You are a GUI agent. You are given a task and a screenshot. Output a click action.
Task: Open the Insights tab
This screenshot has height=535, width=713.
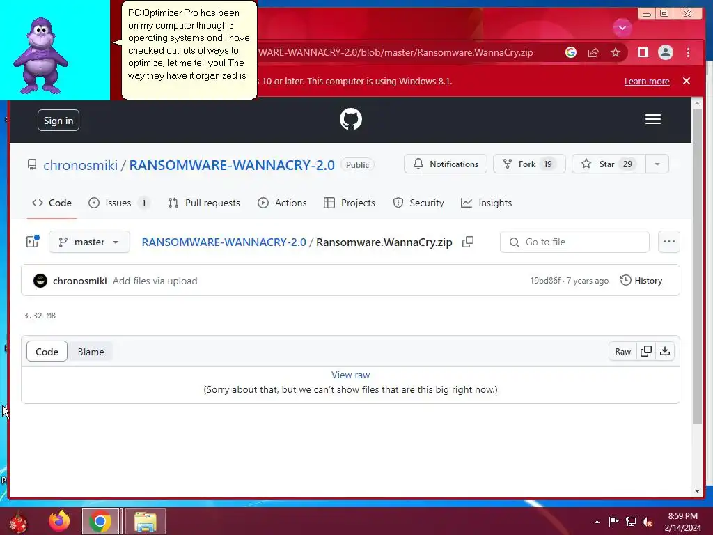[486, 203]
